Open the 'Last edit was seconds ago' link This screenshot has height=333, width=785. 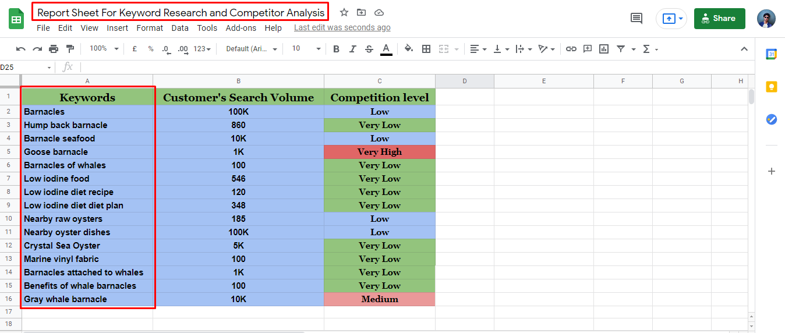pyautogui.click(x=342, y=28)
